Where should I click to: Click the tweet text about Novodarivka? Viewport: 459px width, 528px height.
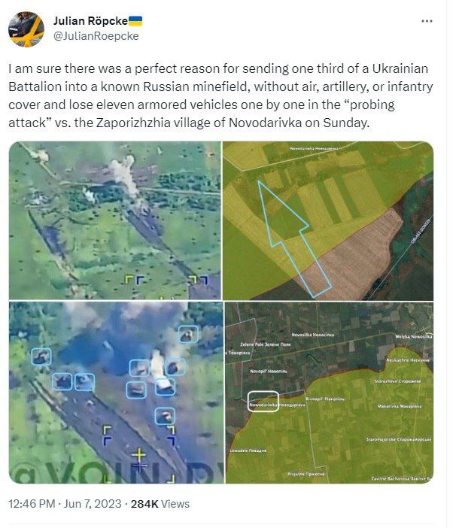click(x=220, y=96)
